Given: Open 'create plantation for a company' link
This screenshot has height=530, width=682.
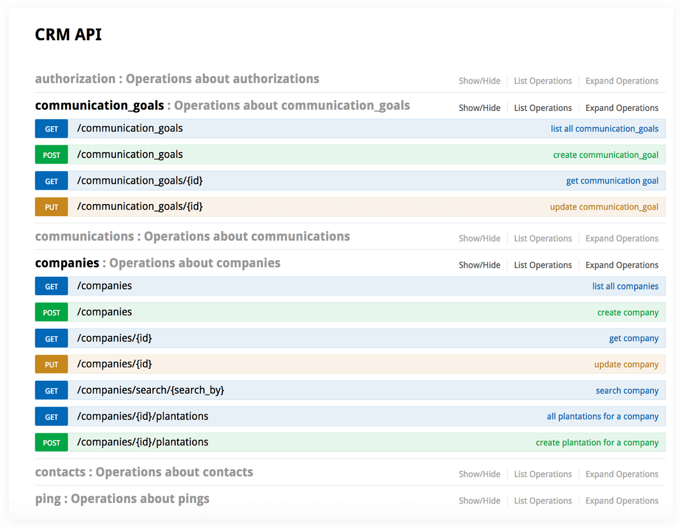Looking at the screenshot, I should (597, 442).
